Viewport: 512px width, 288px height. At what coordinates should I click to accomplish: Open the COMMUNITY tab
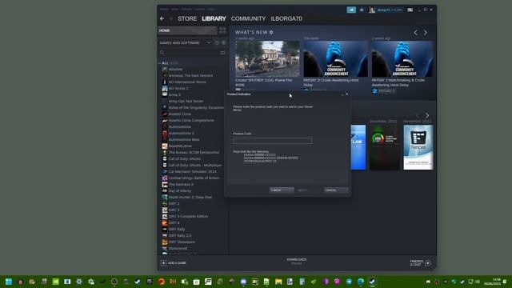click(248, 18)
